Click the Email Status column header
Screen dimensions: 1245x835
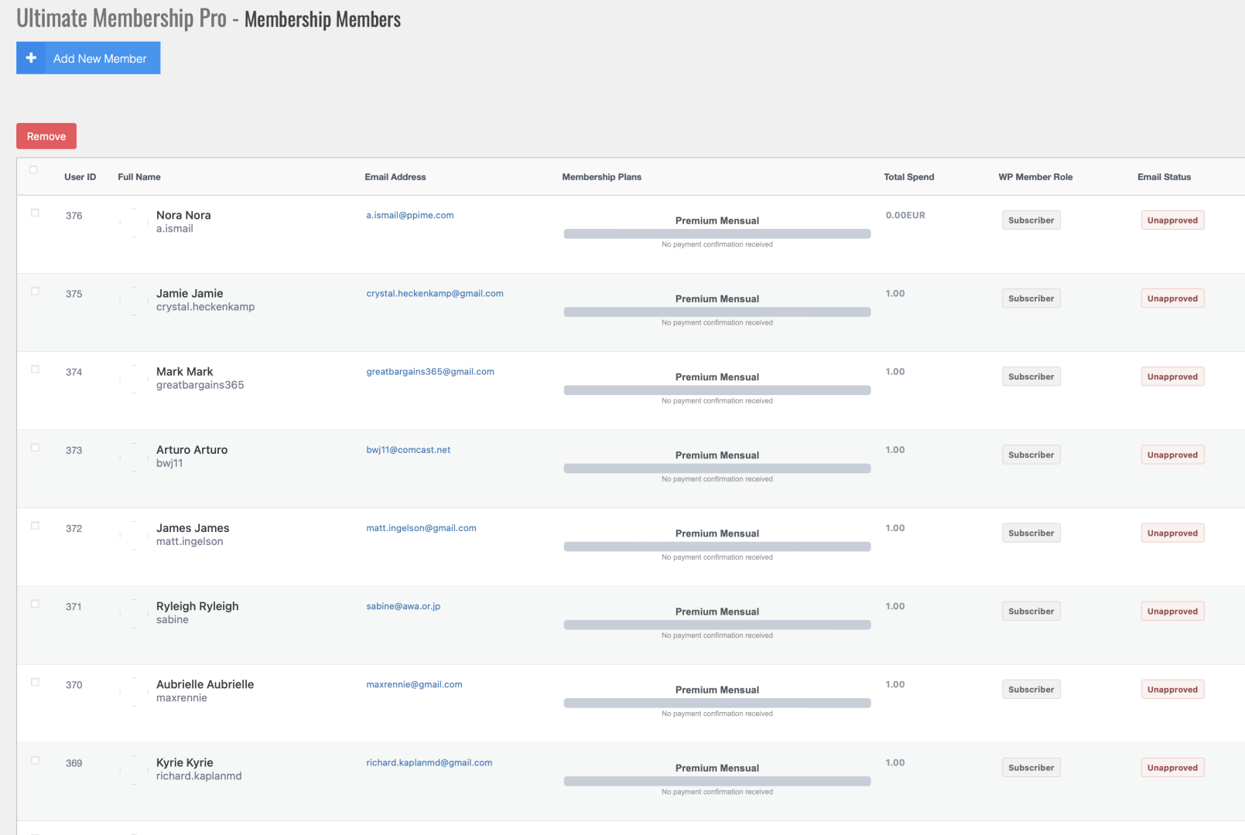[1165, 177]
